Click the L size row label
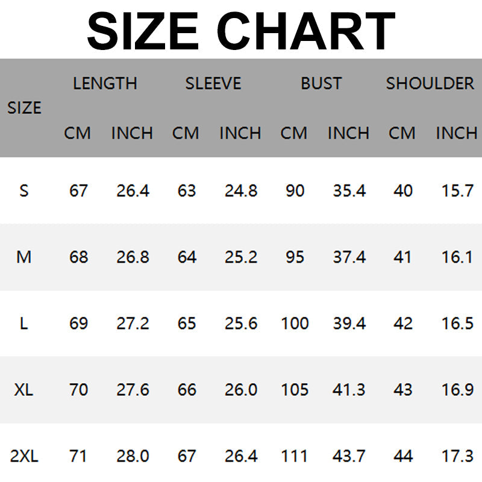This screenshot has width=482, height=482. [24, 324]
